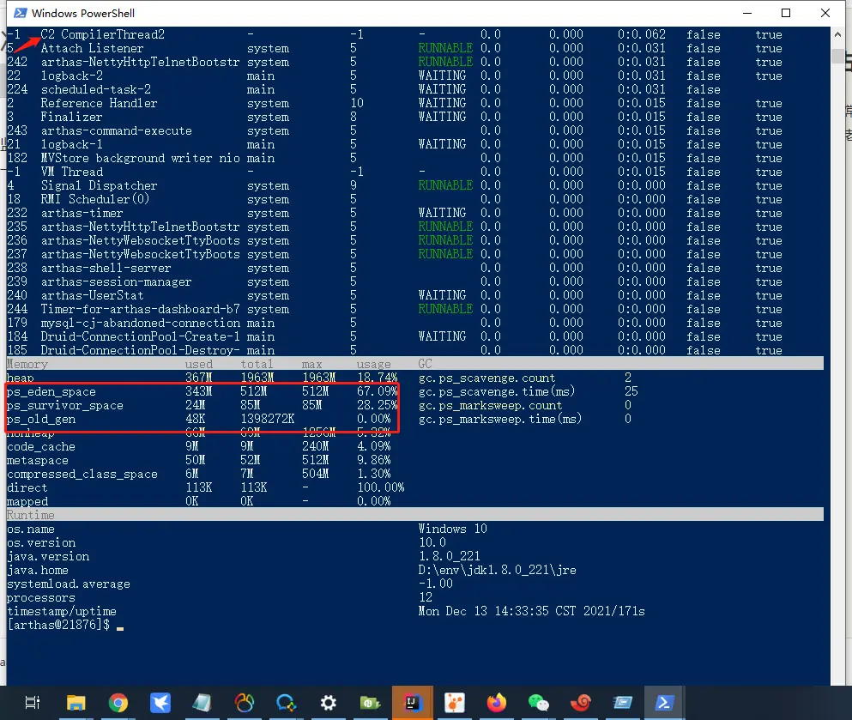Viewport: 852px width, 720px height.
Task: Select the Reference Handler thread name
Action: (99, 103)
